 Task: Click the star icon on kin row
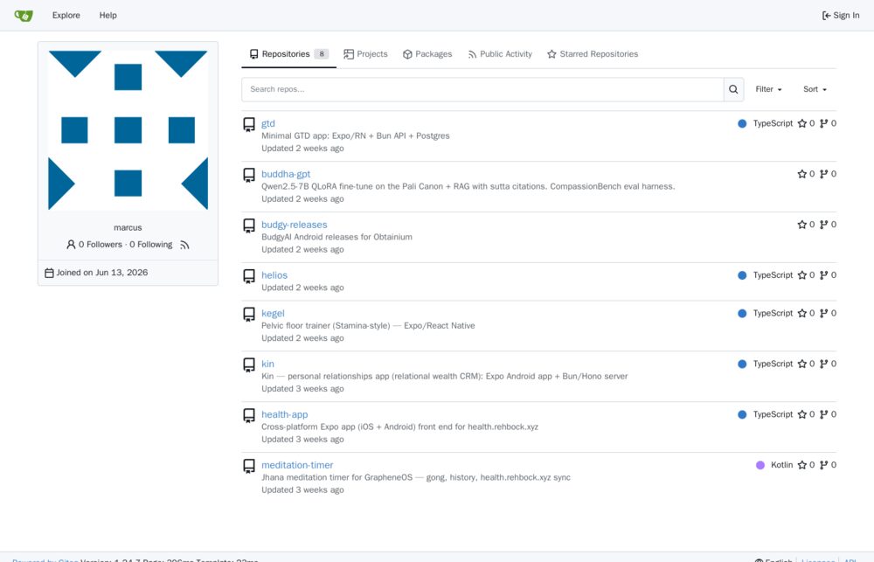[x=802, y=364]
